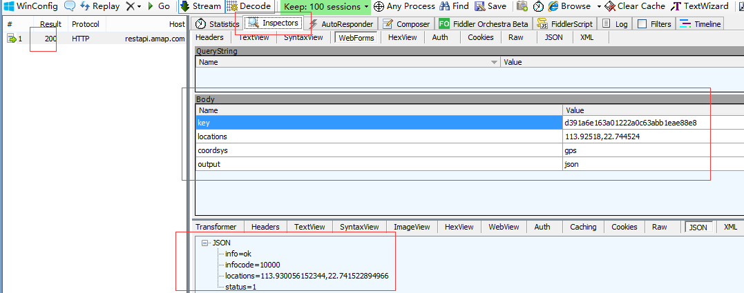
Task: Open response ImageView tab
Action: 412,227
